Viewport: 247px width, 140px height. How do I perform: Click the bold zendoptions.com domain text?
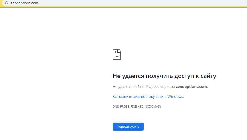point(191,87)
